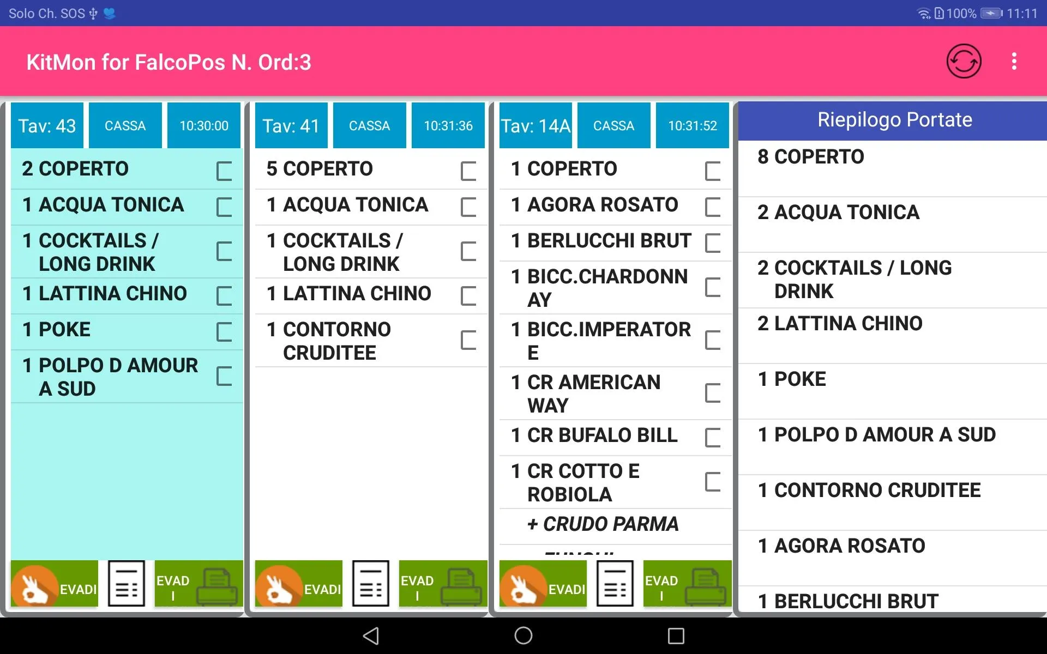Tap the three-dot menu icon
Viewport: 1047px width, 654px height.
(x=1016, y=62)
